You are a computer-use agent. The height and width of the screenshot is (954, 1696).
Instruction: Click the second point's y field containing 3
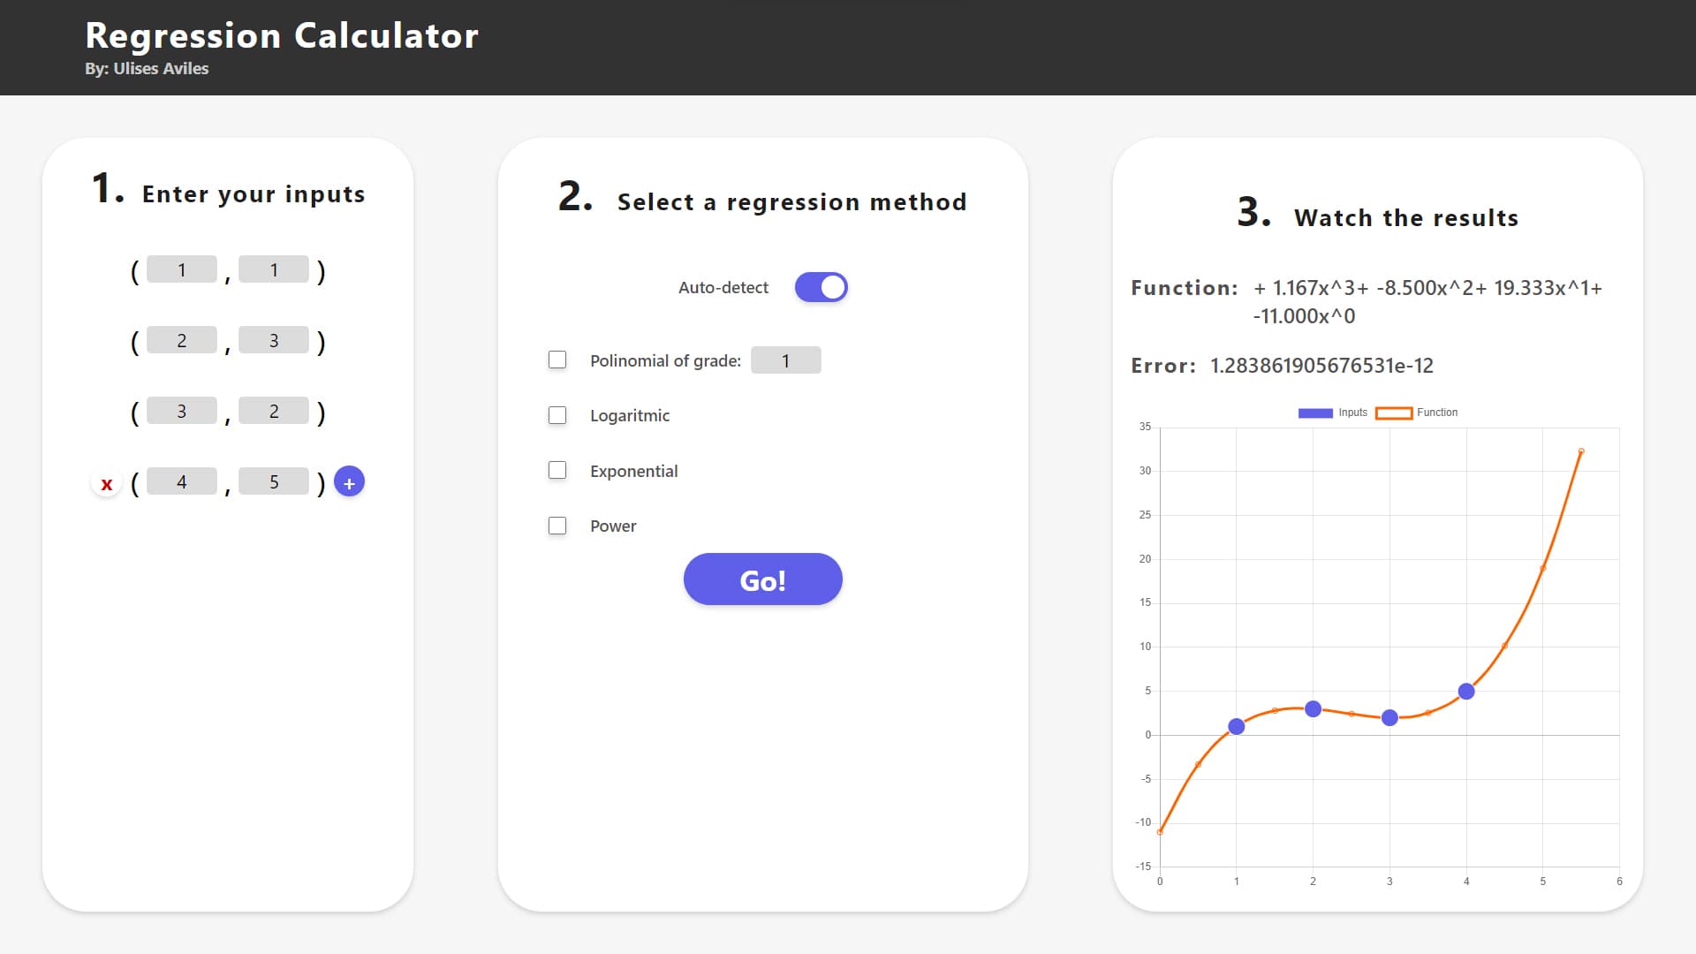[274, 340]
